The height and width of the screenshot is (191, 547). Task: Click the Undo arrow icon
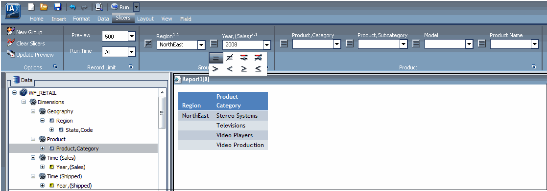(x=73, y=7)
